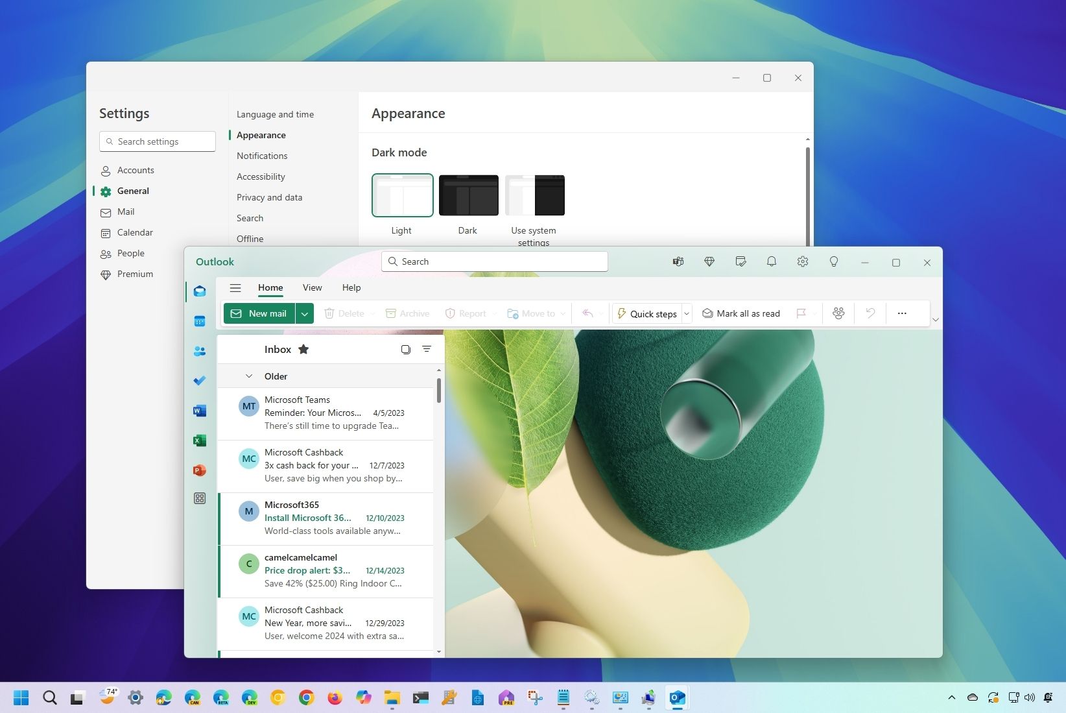Image resolution: width=1066 pixels, height=713 pixels.
Task: Open PowerPoint from the sidebar
Action: click(199, 470)
